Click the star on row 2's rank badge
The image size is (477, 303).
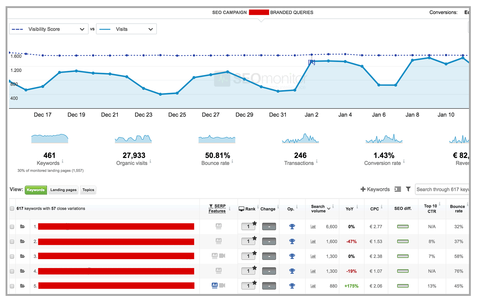[254, 237]
